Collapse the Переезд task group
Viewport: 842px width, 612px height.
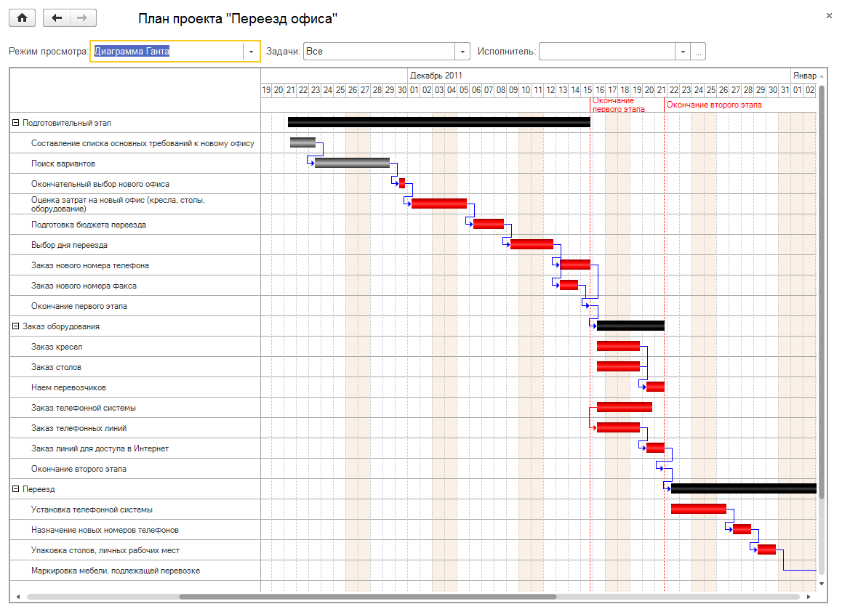[15, 489]
